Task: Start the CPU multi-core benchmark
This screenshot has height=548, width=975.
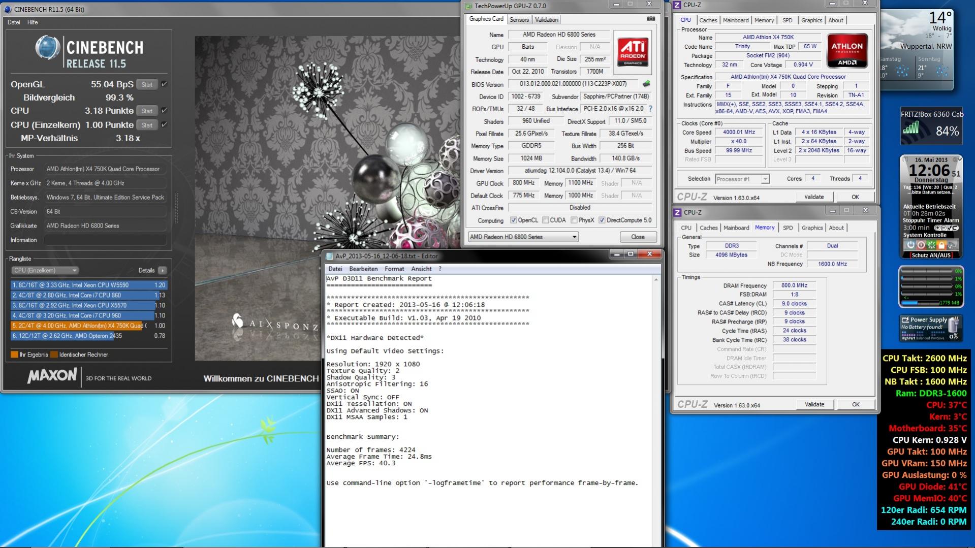Action: pos(147,111)
